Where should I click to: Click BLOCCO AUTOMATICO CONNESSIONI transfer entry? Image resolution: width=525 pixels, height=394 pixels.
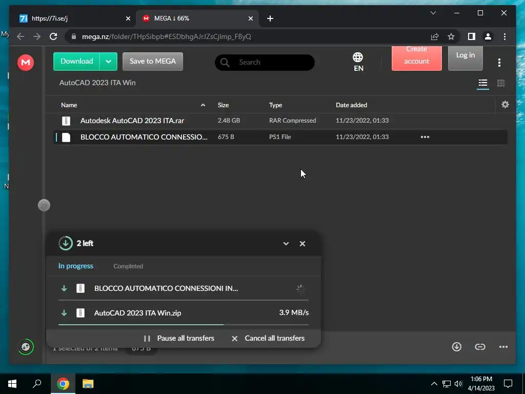(184, 288)
